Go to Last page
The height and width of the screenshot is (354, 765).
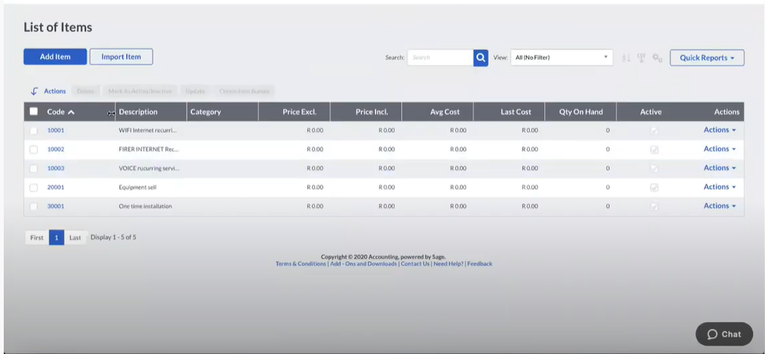tap(75, 238)
